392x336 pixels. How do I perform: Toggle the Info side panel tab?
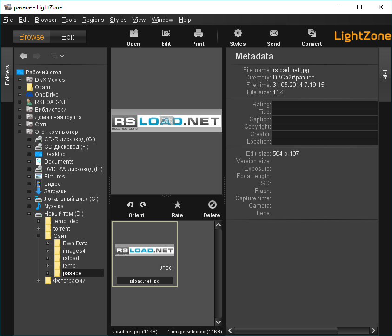coord(385,75)
